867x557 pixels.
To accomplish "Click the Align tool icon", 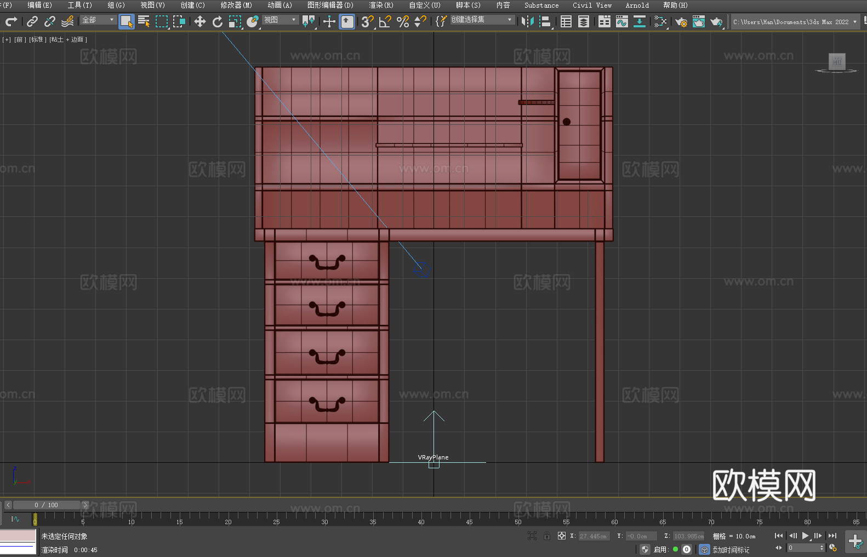I will [x=545, y=21].
